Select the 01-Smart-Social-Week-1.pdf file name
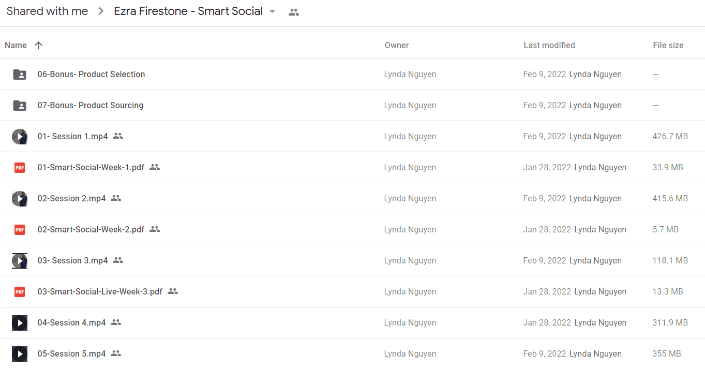This screenshot has width=705, height=369. (91, 168)
